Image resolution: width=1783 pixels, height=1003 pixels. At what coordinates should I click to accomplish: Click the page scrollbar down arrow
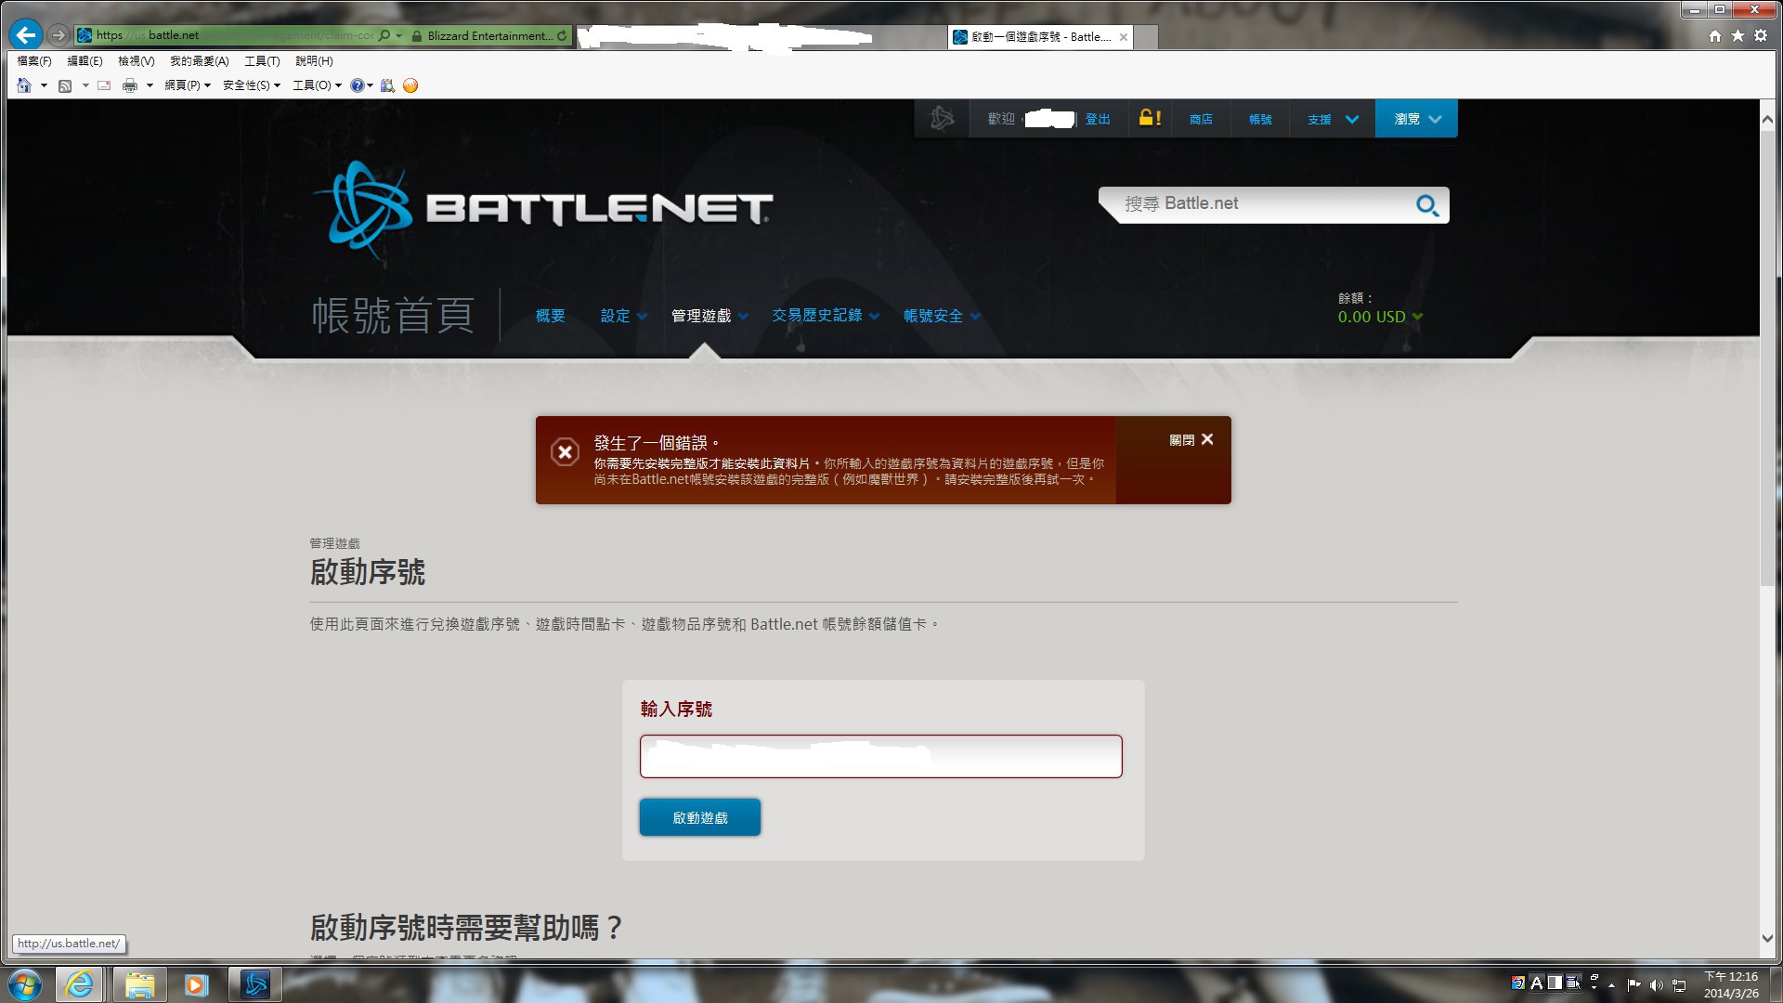pyautogui.click(x=1767, y=940)
